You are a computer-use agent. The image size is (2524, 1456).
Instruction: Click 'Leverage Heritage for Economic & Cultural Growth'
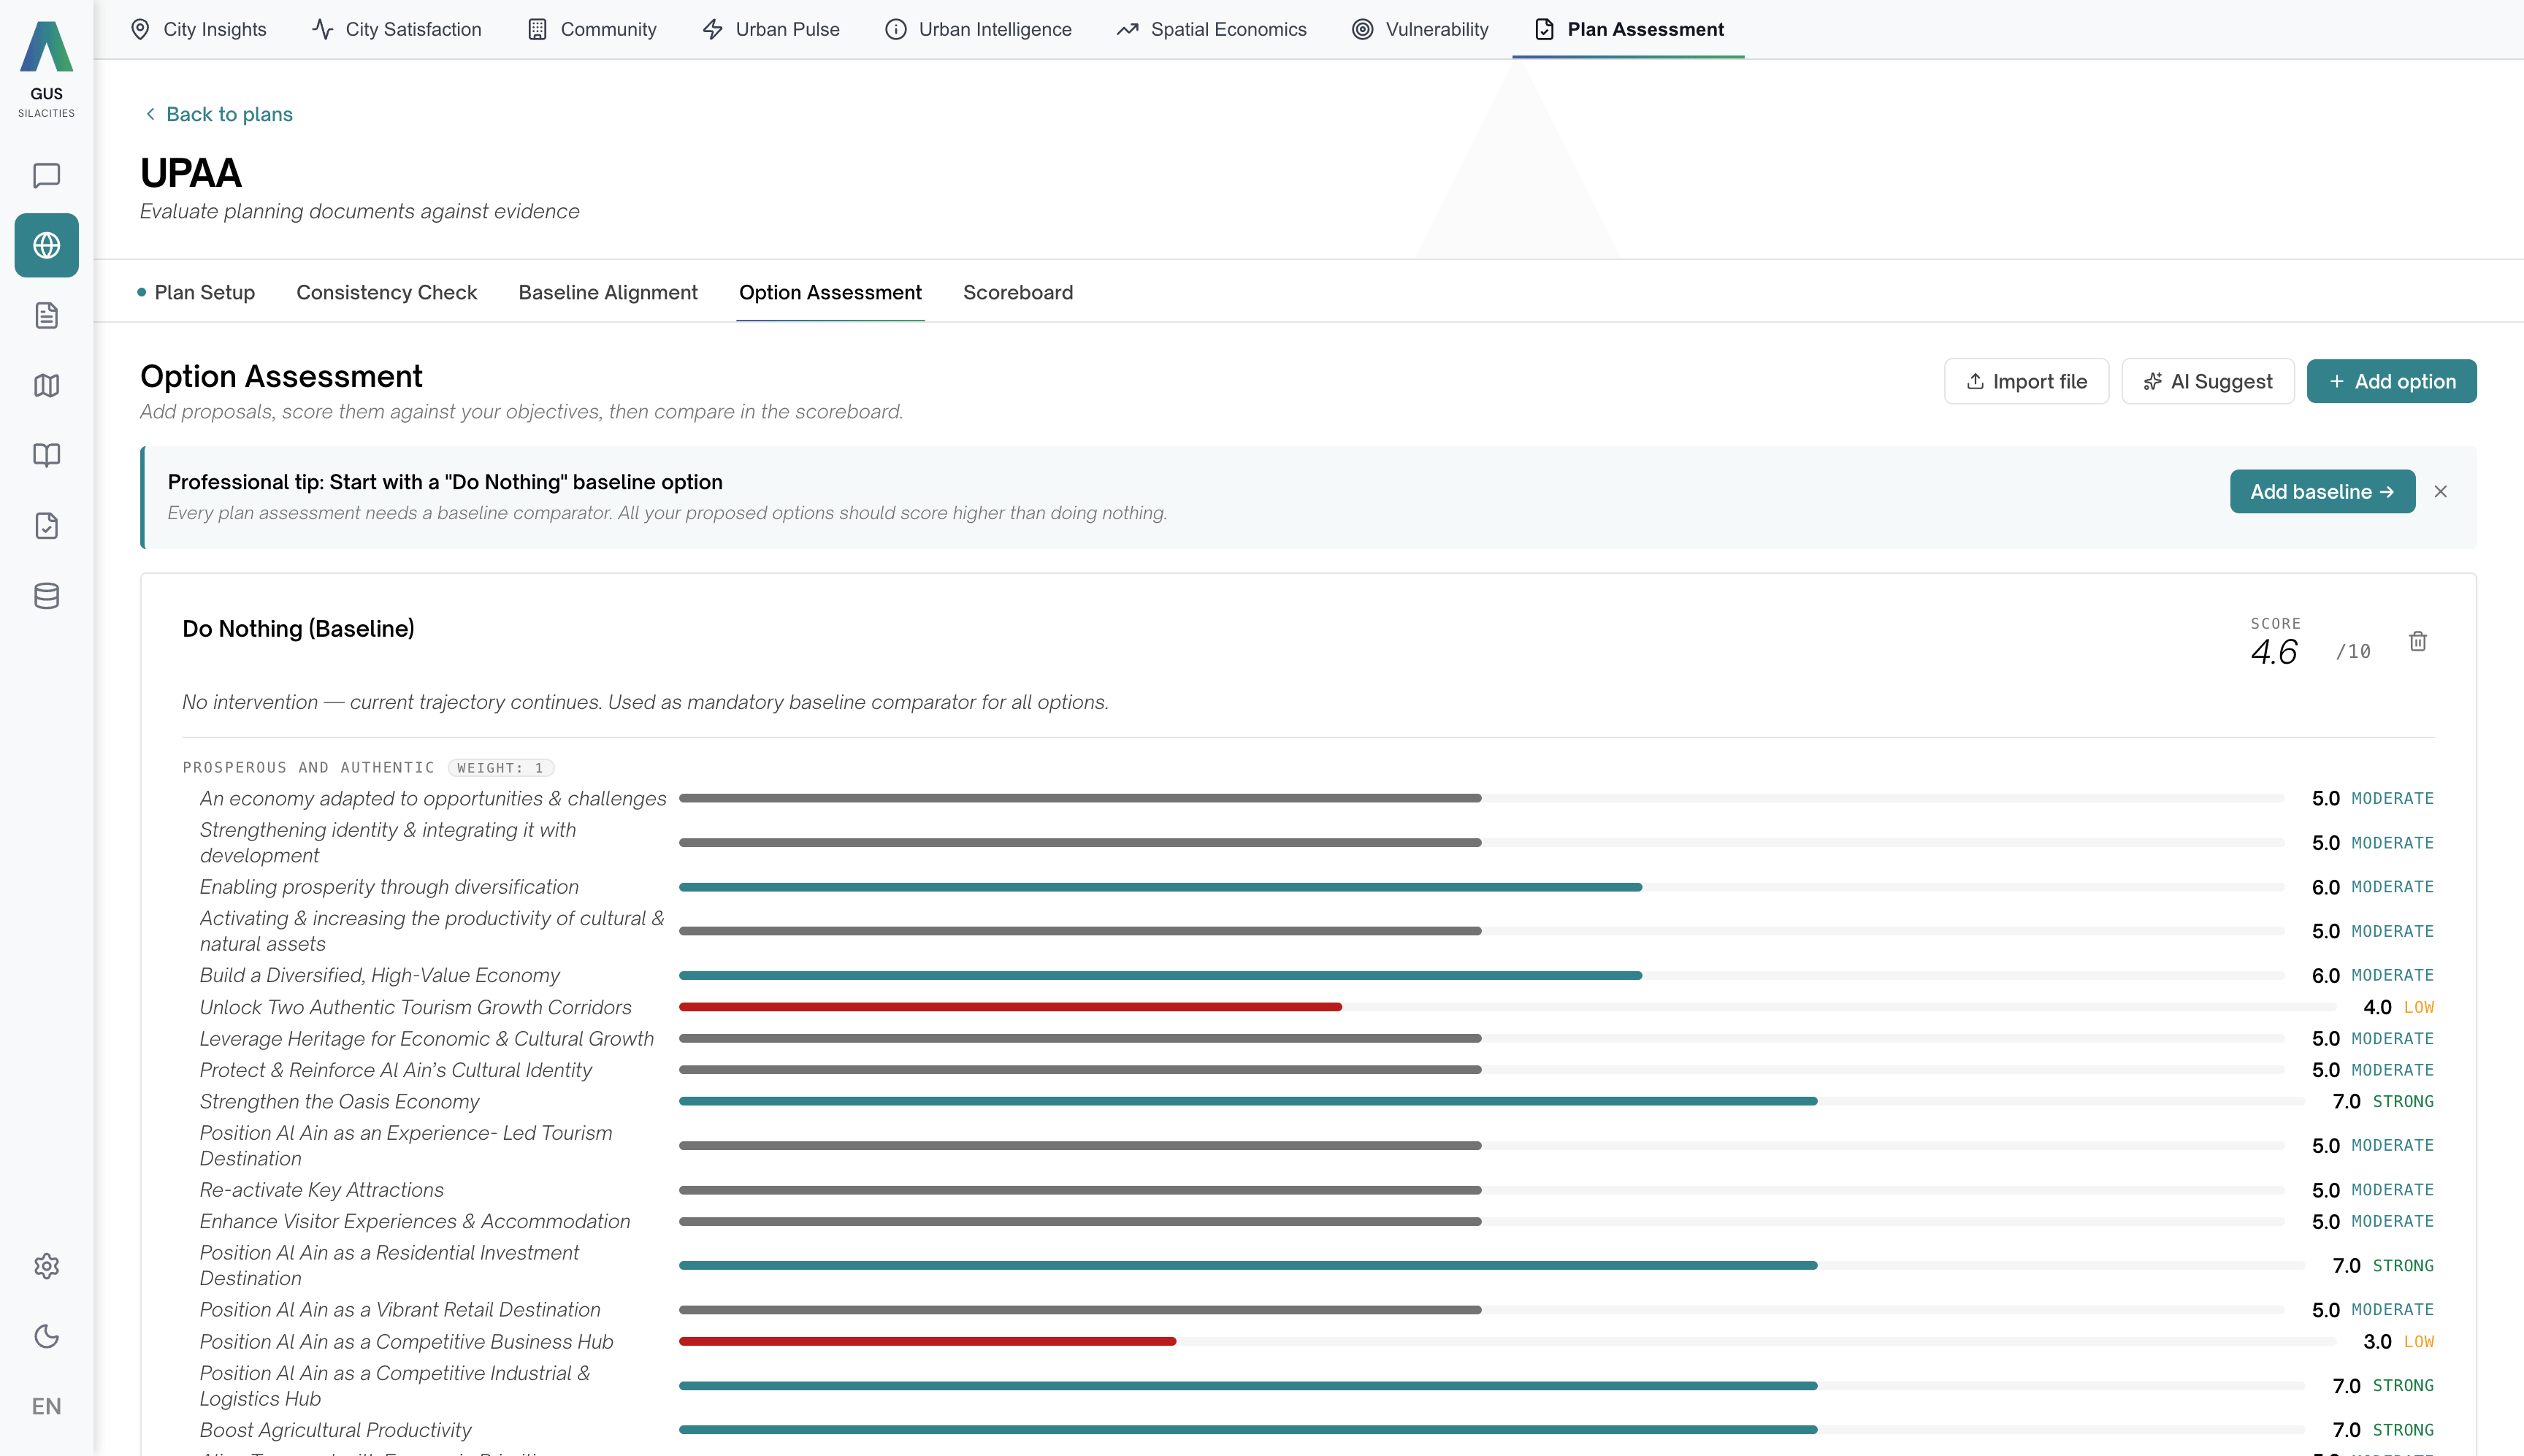(x=426, y=1038)
